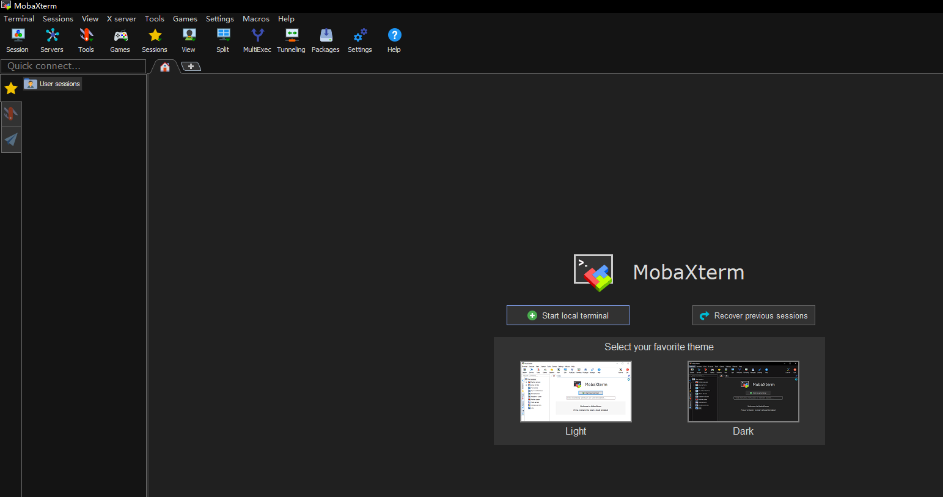Open the Packages toolbar icon

coord(326,41)
